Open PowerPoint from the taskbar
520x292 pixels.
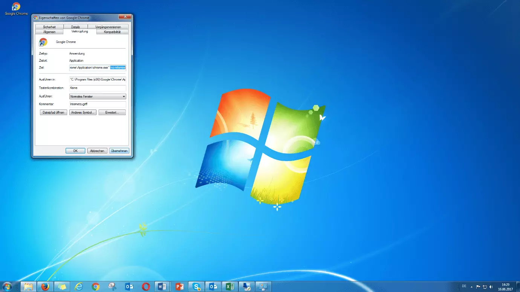(x=179, y=287)
